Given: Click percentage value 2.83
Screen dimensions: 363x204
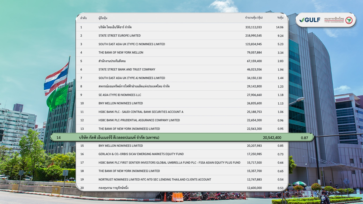Looking at the screenshot, I should (280, 61).
